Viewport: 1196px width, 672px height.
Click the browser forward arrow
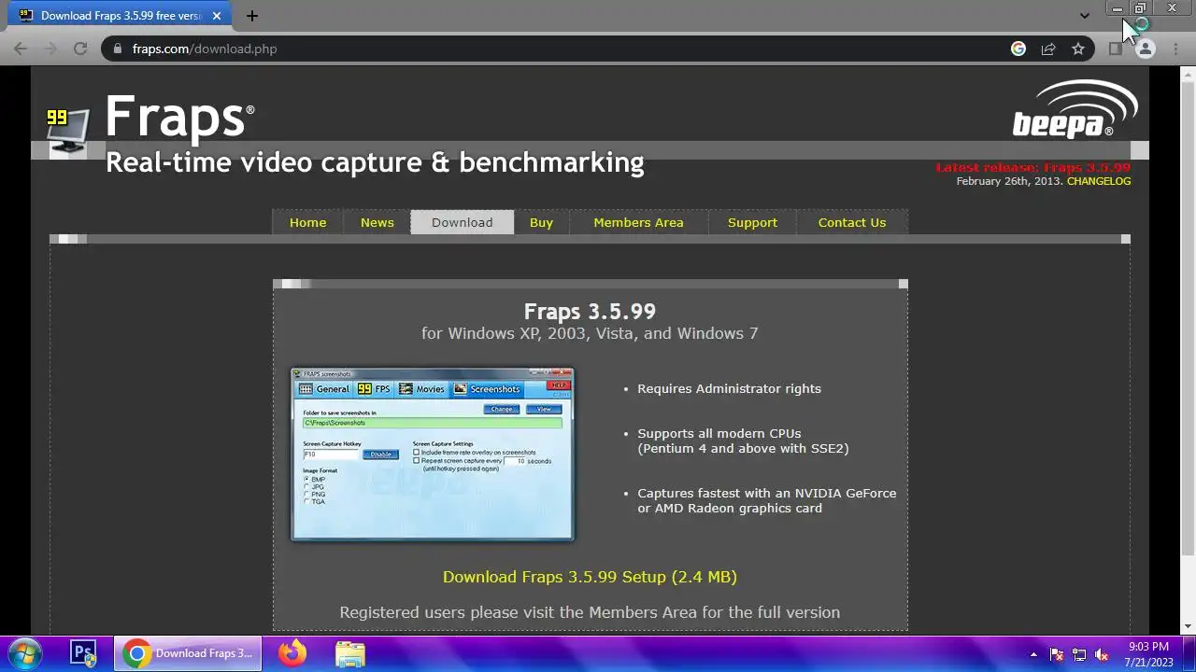50,49
